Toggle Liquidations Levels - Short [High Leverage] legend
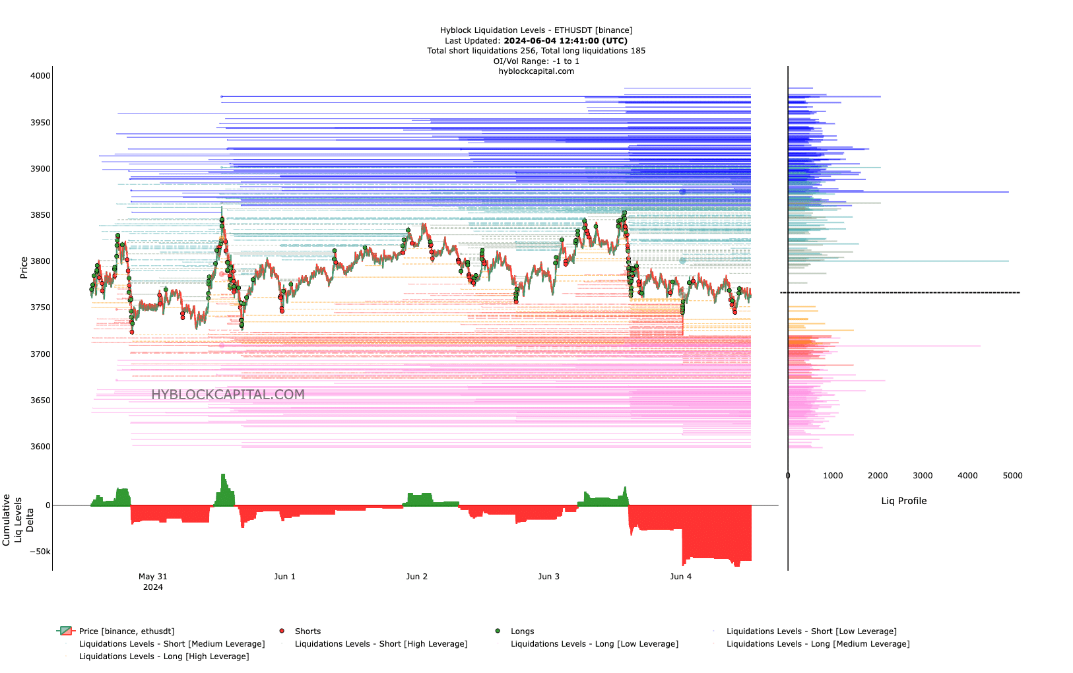This screenshot has width=1073, height=673. tap(374, 644)
